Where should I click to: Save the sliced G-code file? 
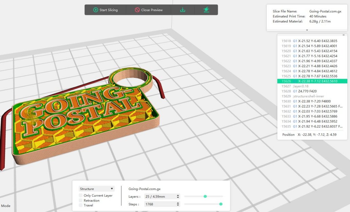[x=182, y=10]
